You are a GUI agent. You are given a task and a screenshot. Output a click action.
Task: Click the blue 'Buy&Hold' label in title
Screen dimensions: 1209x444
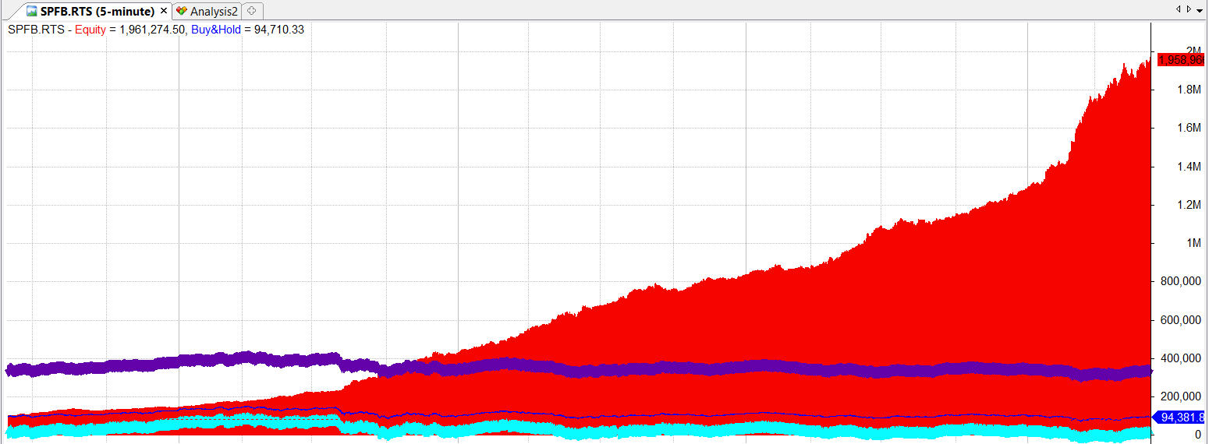click(215, 30)
